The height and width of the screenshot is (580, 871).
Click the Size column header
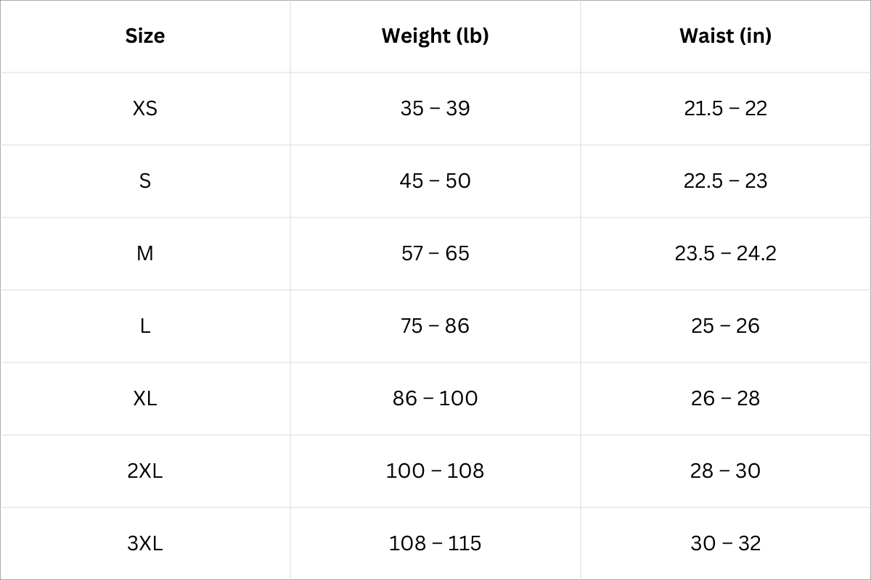coord(145,36)
